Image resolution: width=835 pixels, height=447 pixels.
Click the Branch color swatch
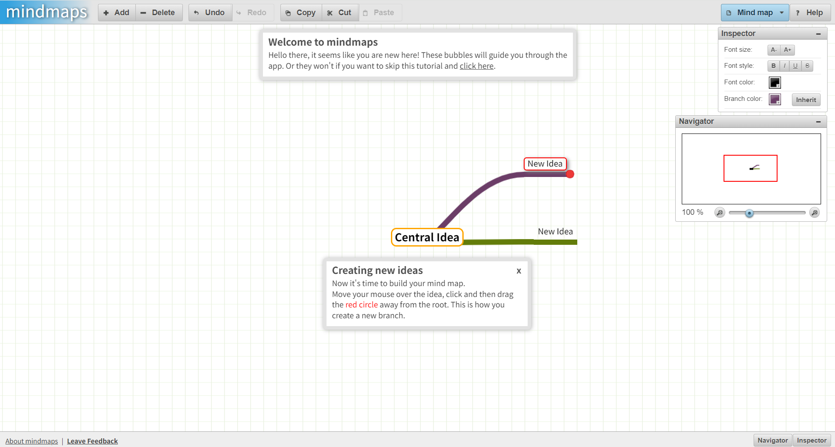[x=774, y=99]
